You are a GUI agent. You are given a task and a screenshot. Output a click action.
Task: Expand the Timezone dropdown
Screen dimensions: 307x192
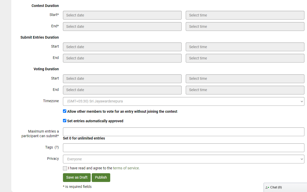tap(183, 101)
